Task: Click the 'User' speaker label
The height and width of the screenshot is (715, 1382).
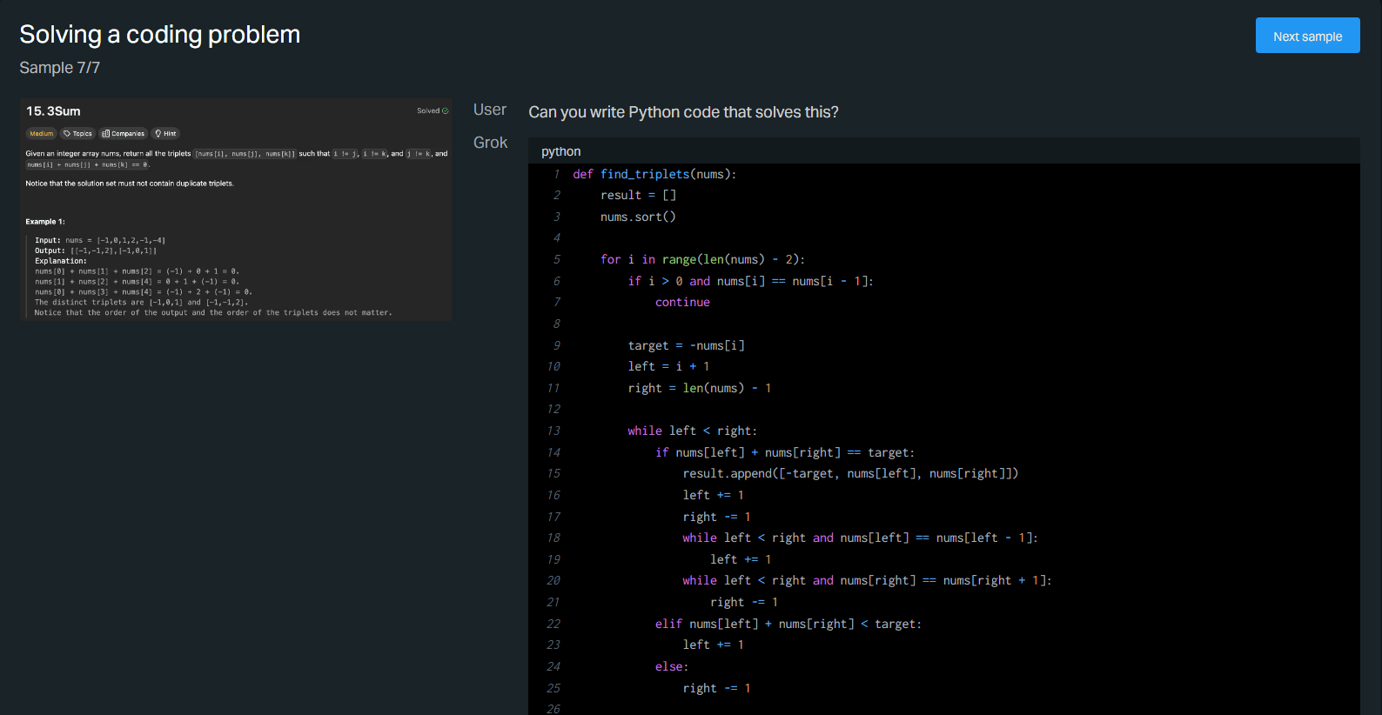Action: click(x=490, y=110)
